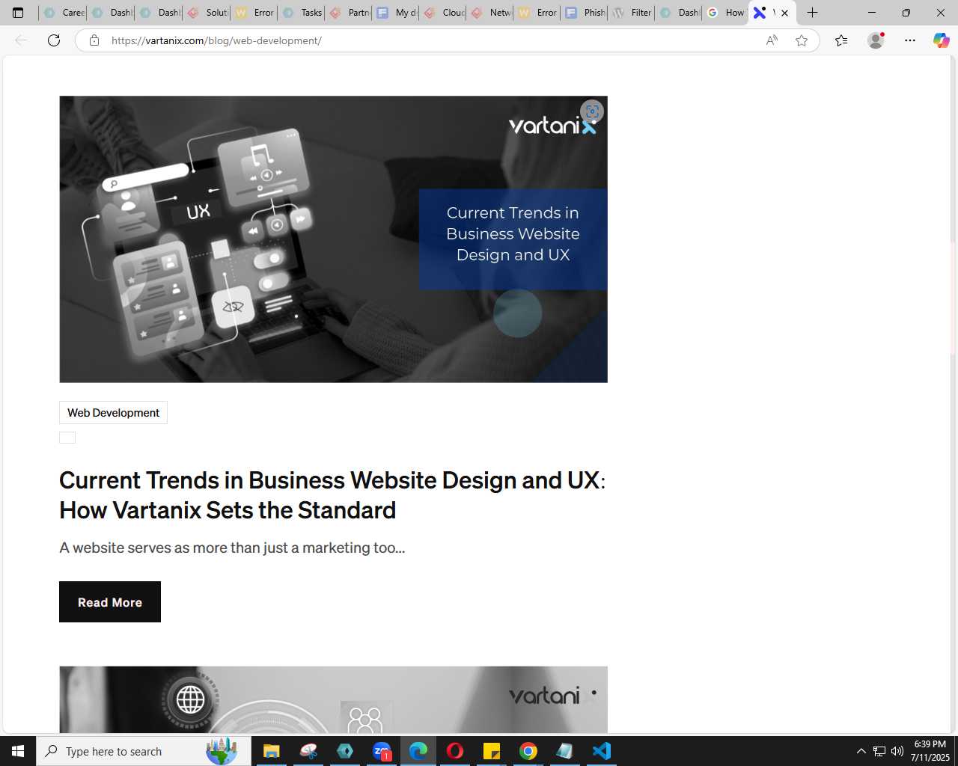
Task: Open File Explorer from taskbar
Action: pyautogui.click(x=271, y=751)
